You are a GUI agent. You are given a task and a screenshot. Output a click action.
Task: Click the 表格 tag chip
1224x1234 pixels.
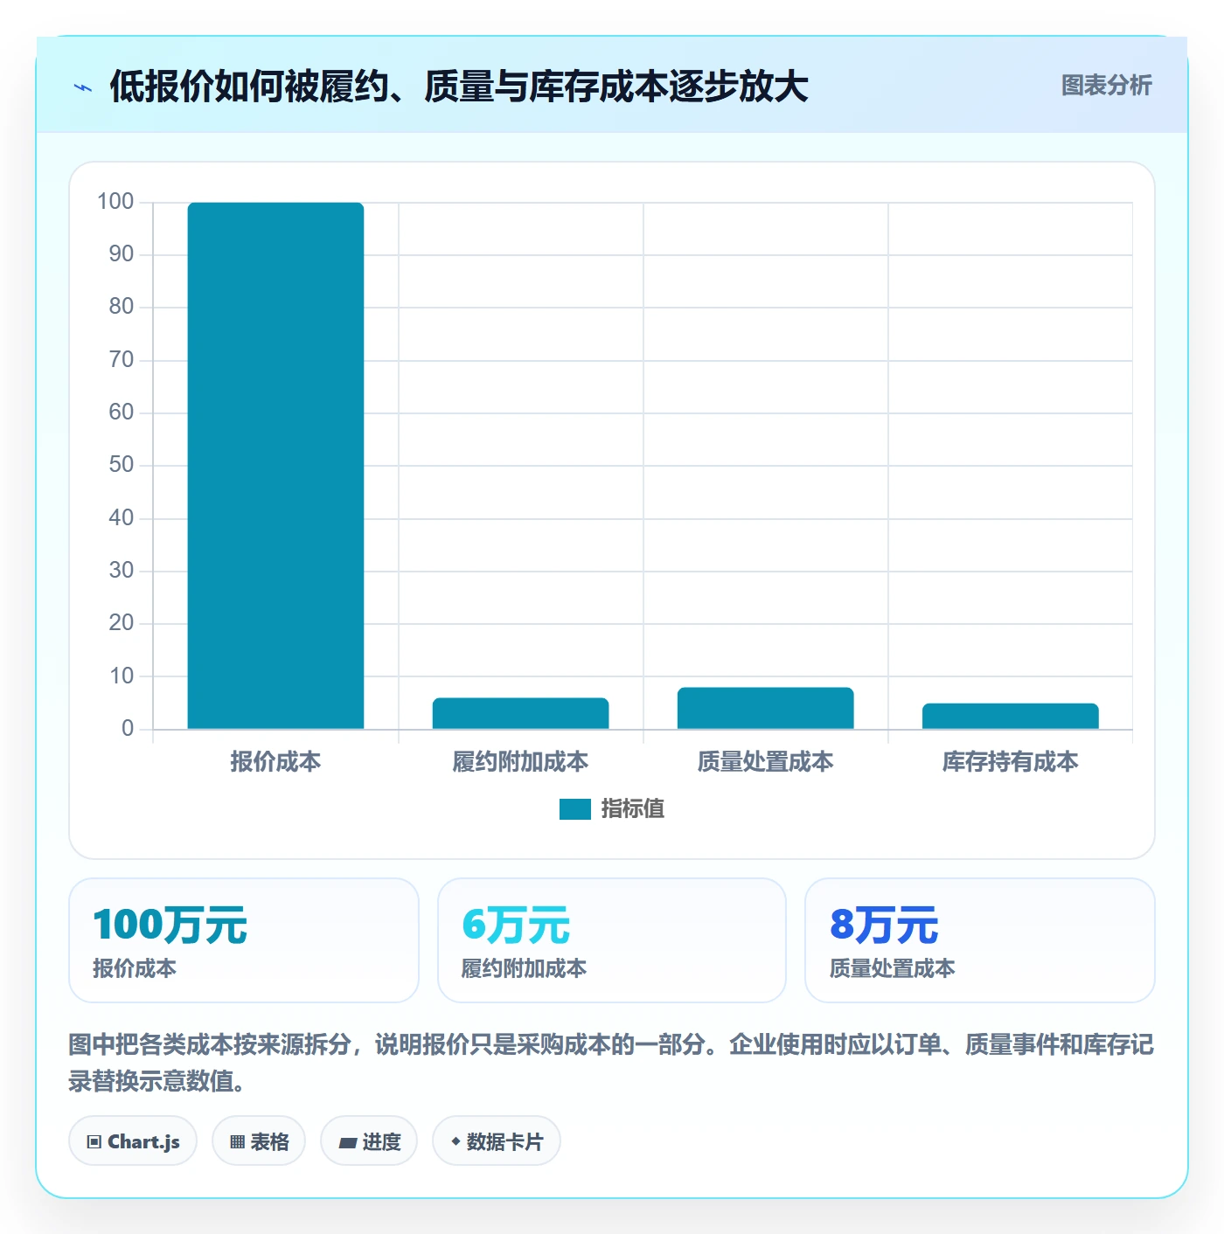tap(259, 1141)
